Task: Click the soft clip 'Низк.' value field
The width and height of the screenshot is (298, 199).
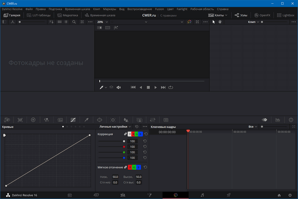Action: pyautogui.click(x=115, y=177)
